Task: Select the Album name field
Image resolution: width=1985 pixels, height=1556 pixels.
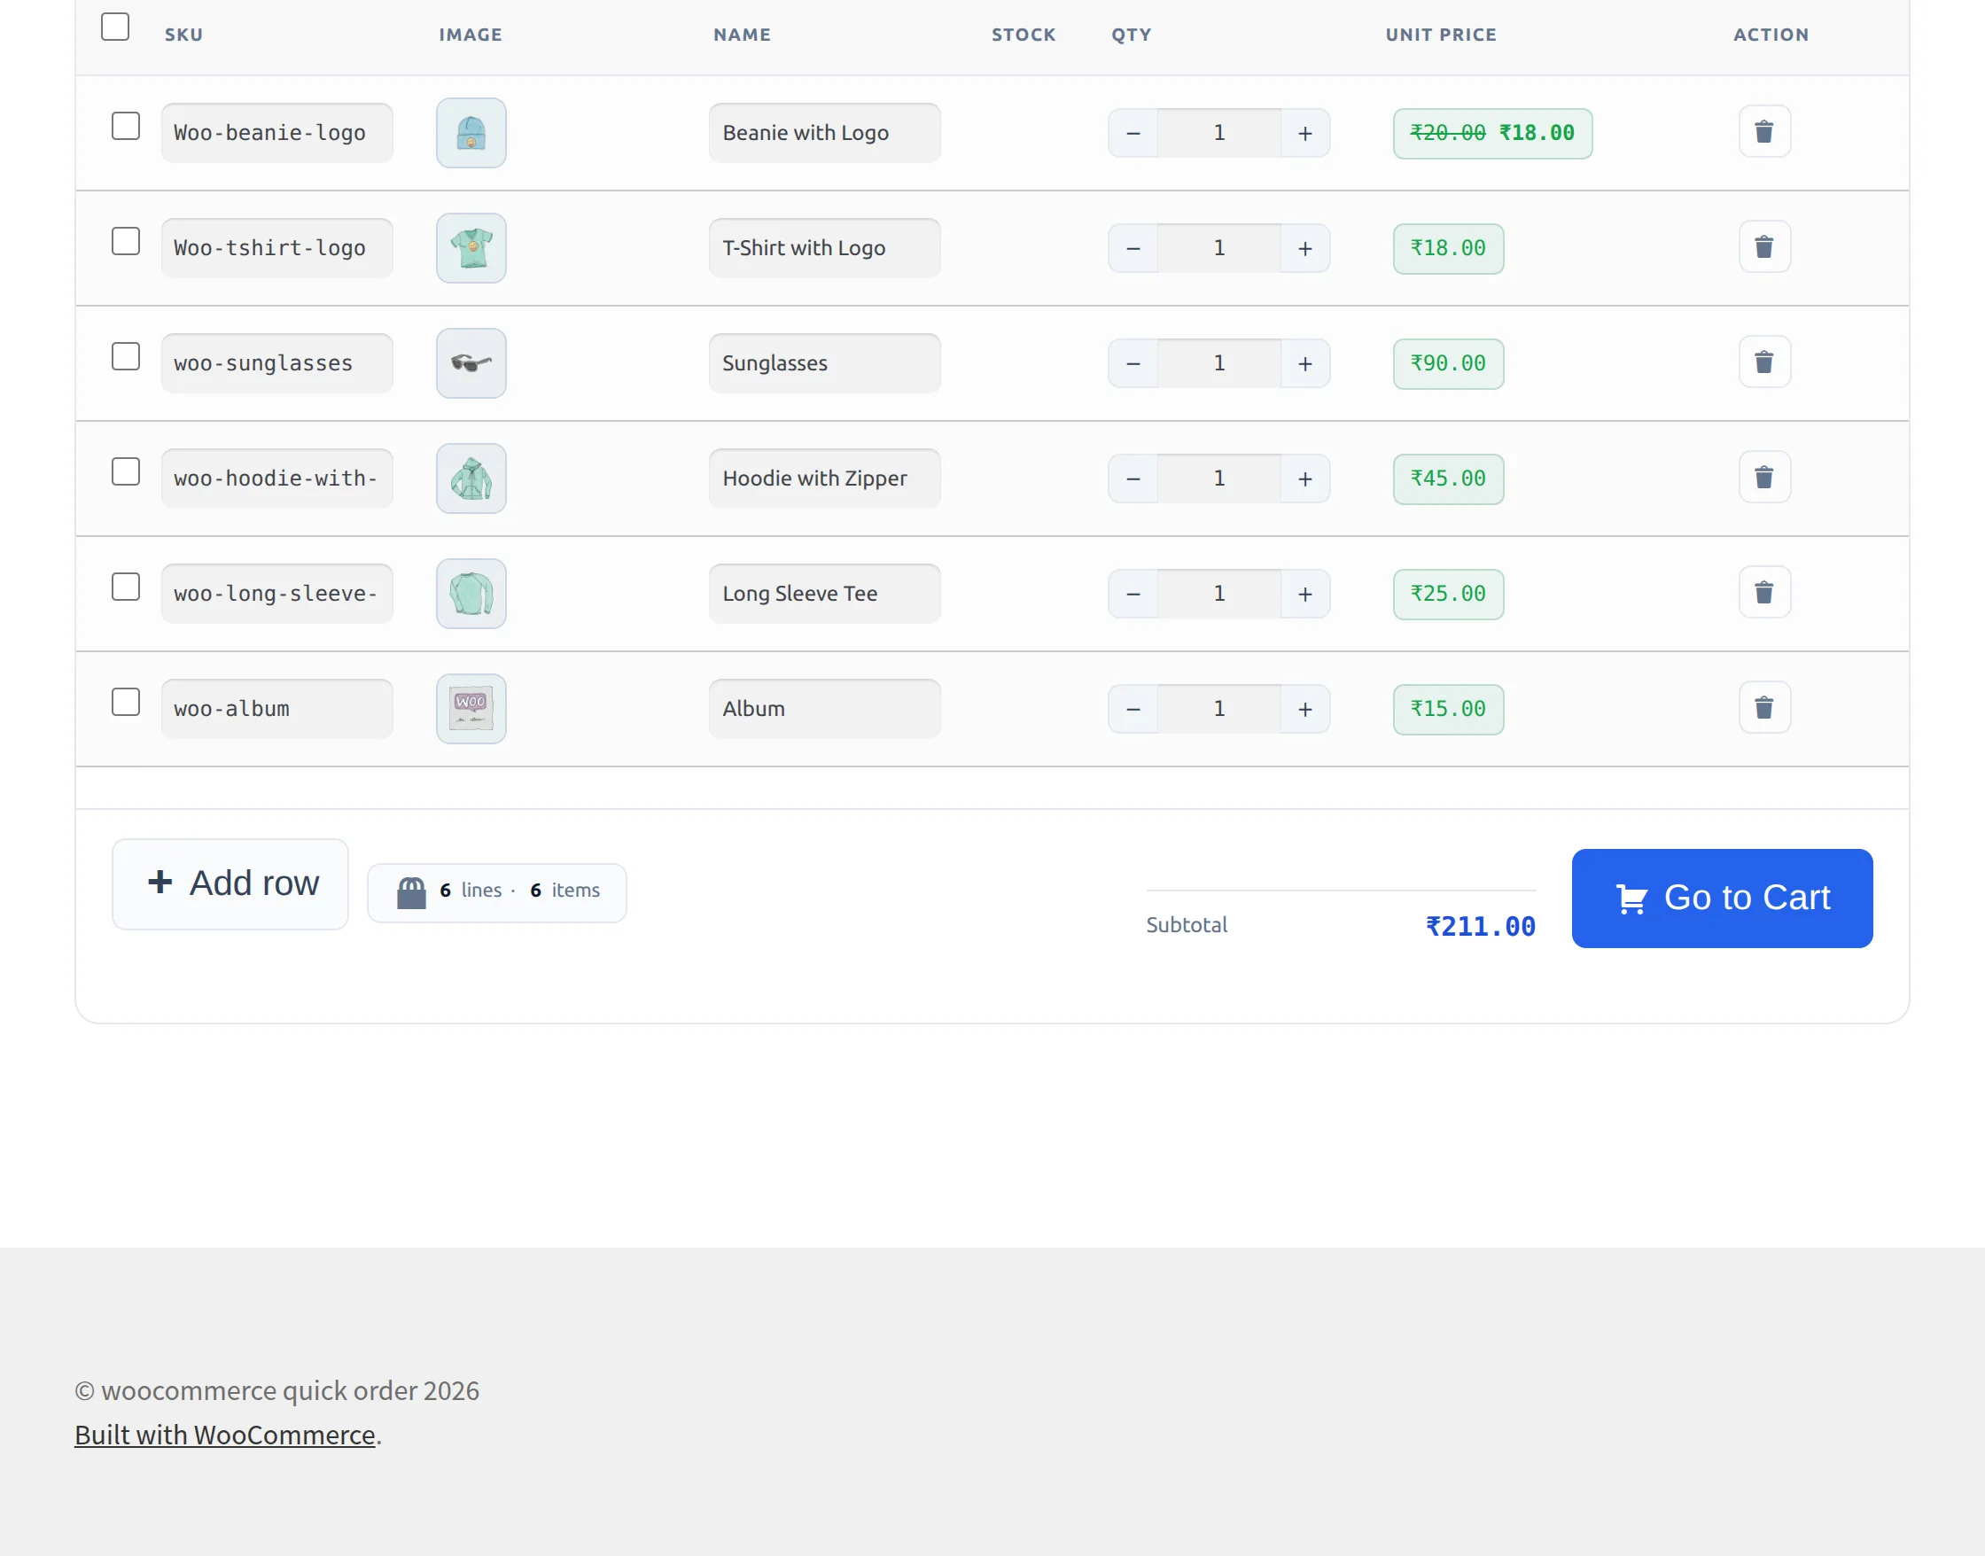Action: tap(824, 709)
